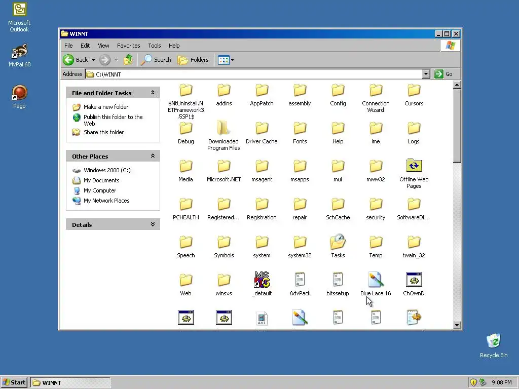Open the Edit menu
This screenshot has width=519, height=389.
pos(85,46)
